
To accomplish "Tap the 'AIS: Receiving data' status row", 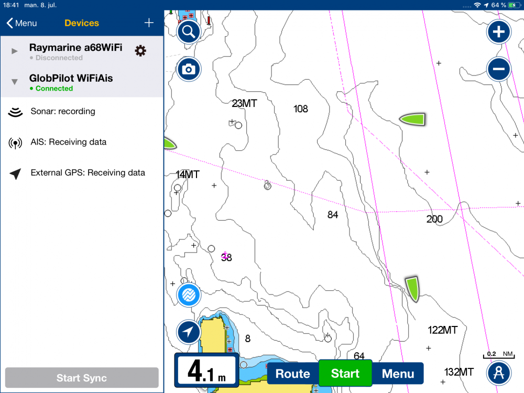I will click(x=82, y=143).
